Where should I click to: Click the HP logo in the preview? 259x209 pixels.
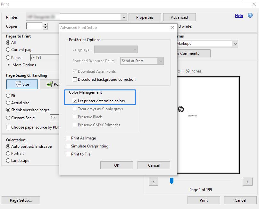pyautogui.click(x=181, y=109)
